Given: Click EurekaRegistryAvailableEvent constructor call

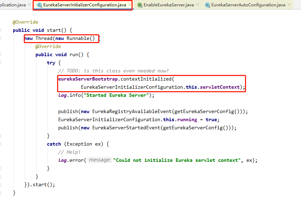Looking at the screenshot, I should point(132,111).
